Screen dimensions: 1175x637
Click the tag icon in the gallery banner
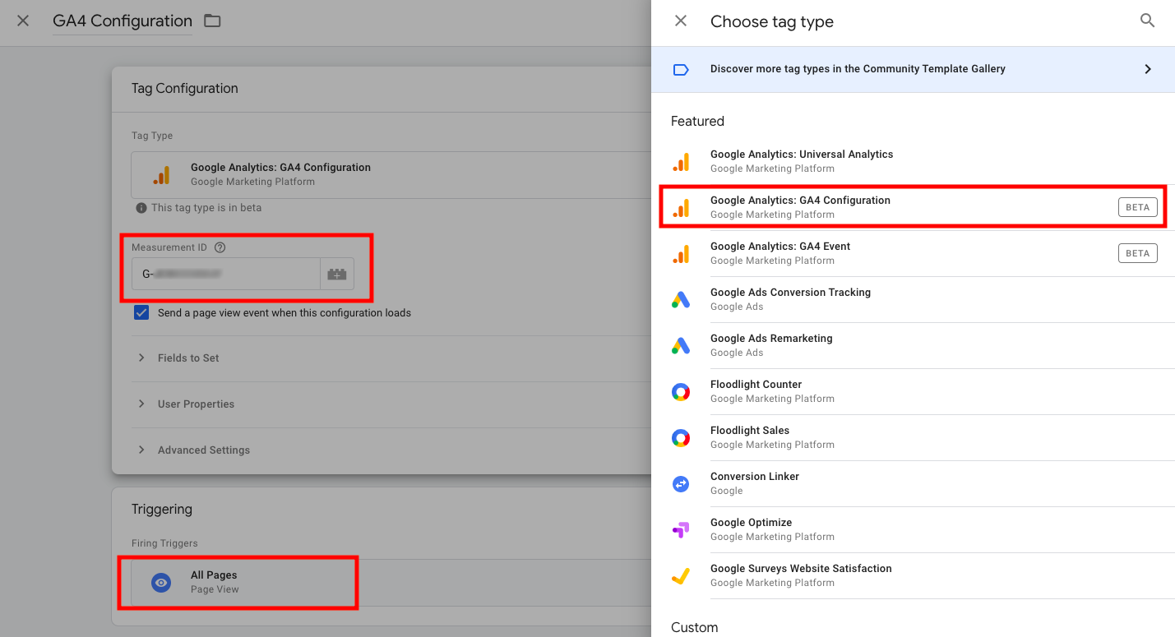[681, 70]
